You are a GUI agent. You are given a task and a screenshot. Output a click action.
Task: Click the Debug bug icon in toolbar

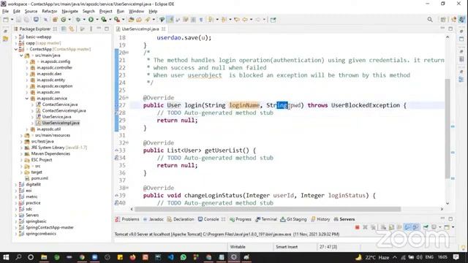pyautogui.click(x=78, y=20)
